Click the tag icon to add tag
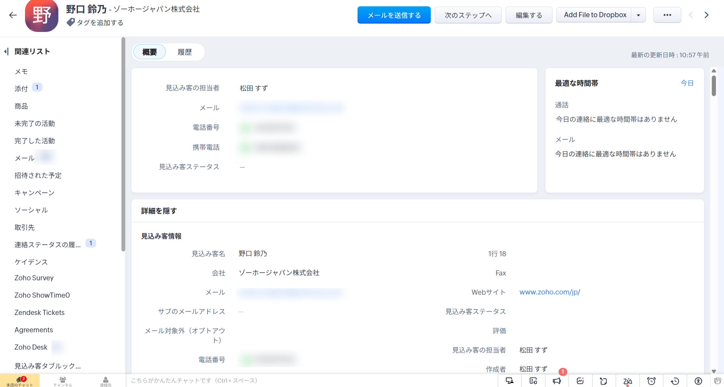724x387 pixels. 70,22
